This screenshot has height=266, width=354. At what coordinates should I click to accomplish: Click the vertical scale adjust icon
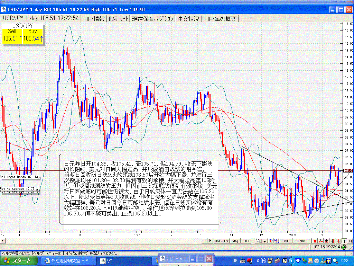click(x=344, y=241)
